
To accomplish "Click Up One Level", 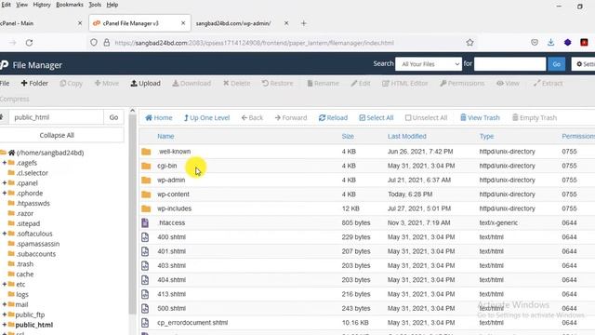I will 206,118.
